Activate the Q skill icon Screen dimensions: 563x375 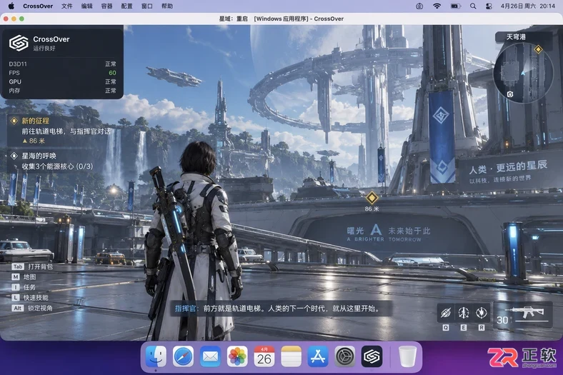pos(446,313)
